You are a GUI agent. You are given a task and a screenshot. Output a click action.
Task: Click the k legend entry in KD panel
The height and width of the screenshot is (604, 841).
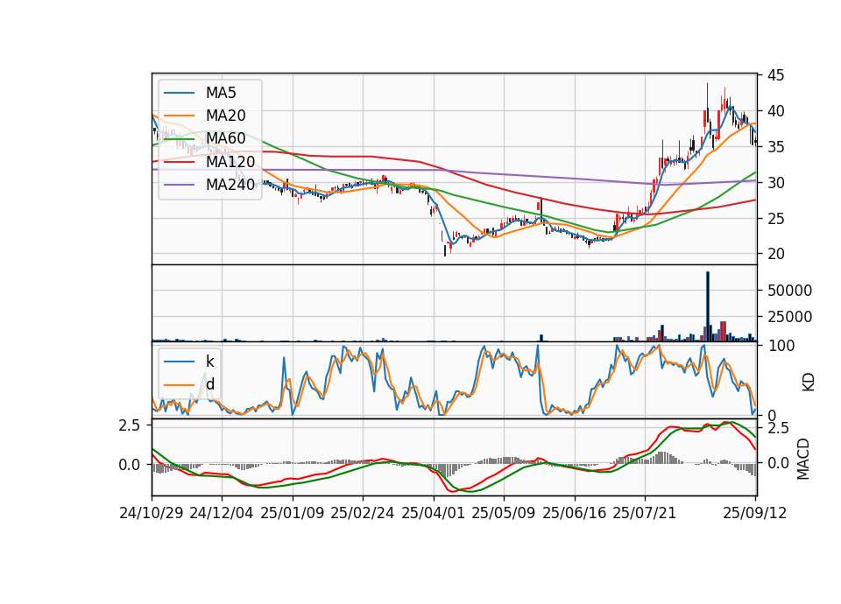pyautogui.click(x=209, y=362)
